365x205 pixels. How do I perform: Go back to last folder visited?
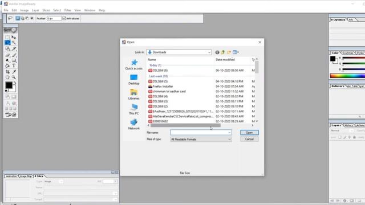217,52
